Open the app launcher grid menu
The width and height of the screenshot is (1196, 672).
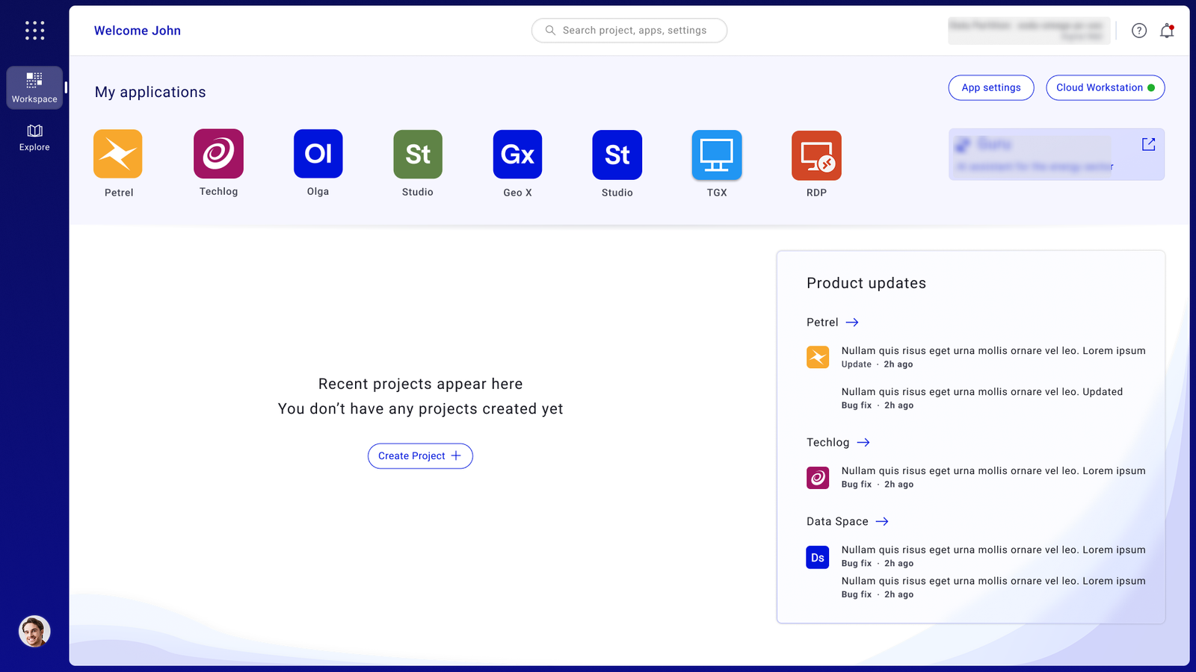34,31
